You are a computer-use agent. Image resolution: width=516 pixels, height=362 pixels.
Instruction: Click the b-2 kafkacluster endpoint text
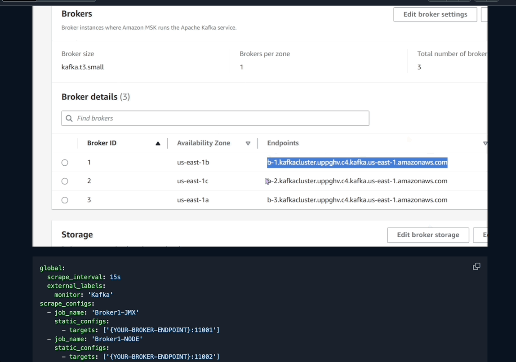click(360, 181)
